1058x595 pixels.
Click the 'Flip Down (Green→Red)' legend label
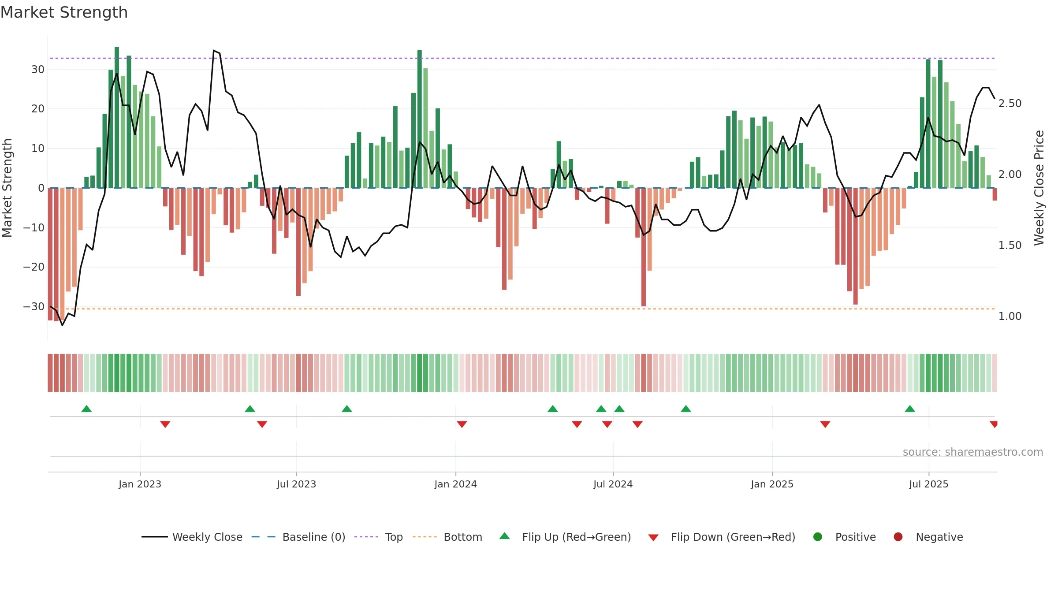(733, 537)
